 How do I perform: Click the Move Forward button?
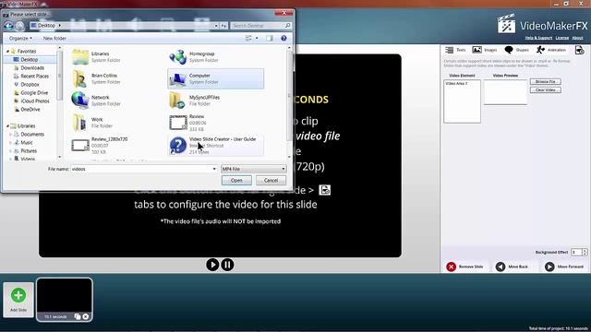[564, 267]
